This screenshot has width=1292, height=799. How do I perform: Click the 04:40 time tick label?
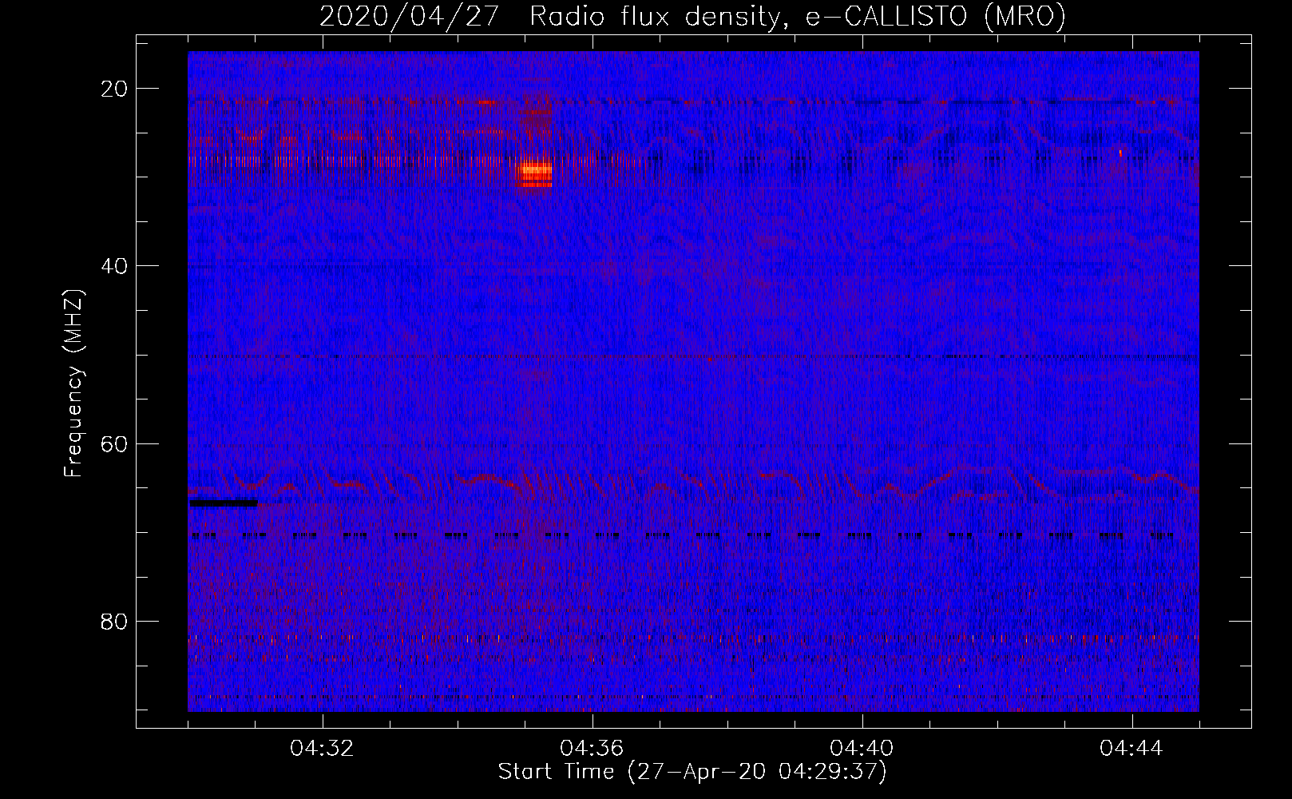click(862, 749)
